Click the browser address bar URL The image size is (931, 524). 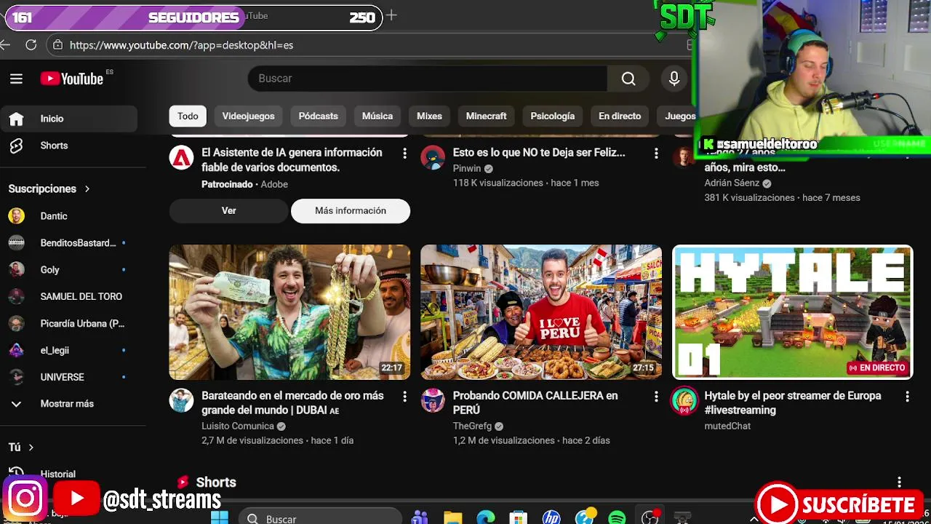tap(181, 45)
